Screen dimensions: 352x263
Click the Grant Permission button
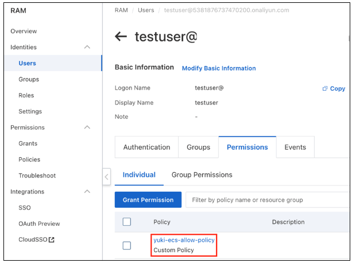tap(148, 200)
